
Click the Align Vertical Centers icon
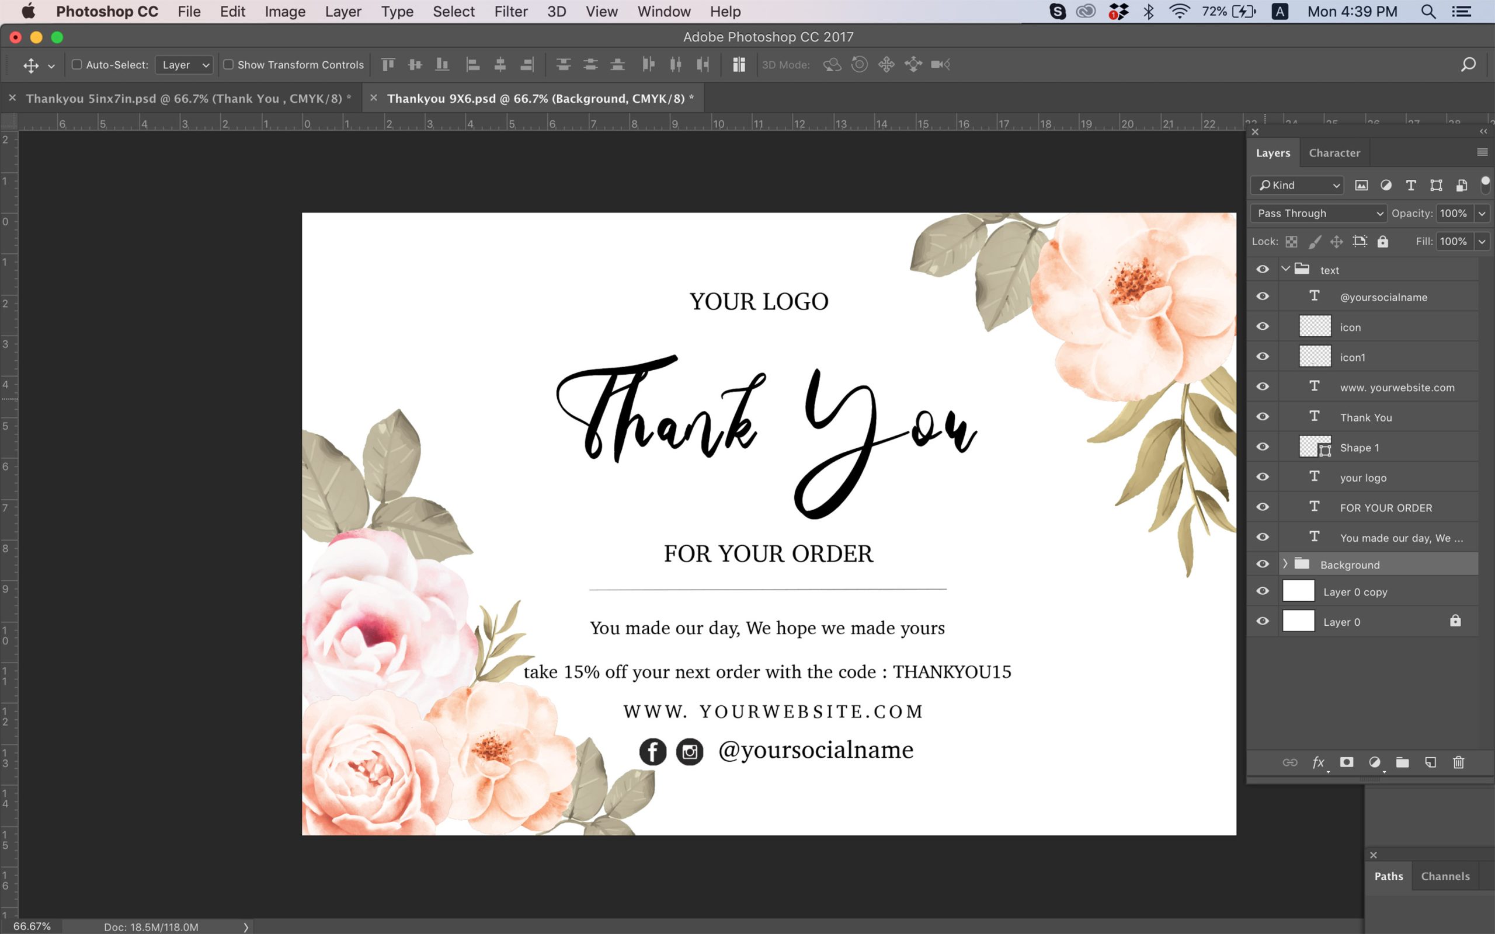[x=415, y=64]
